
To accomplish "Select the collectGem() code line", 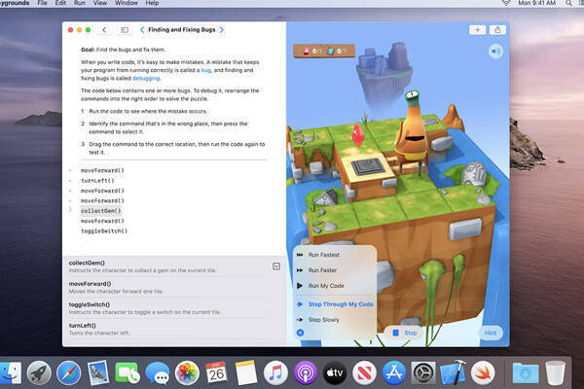I will [x=100, y=210].
